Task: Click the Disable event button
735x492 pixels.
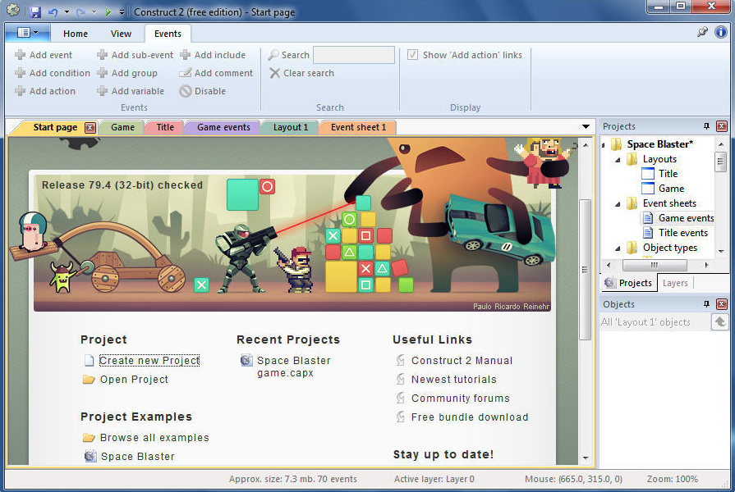Action: click(x=203, y=91)
